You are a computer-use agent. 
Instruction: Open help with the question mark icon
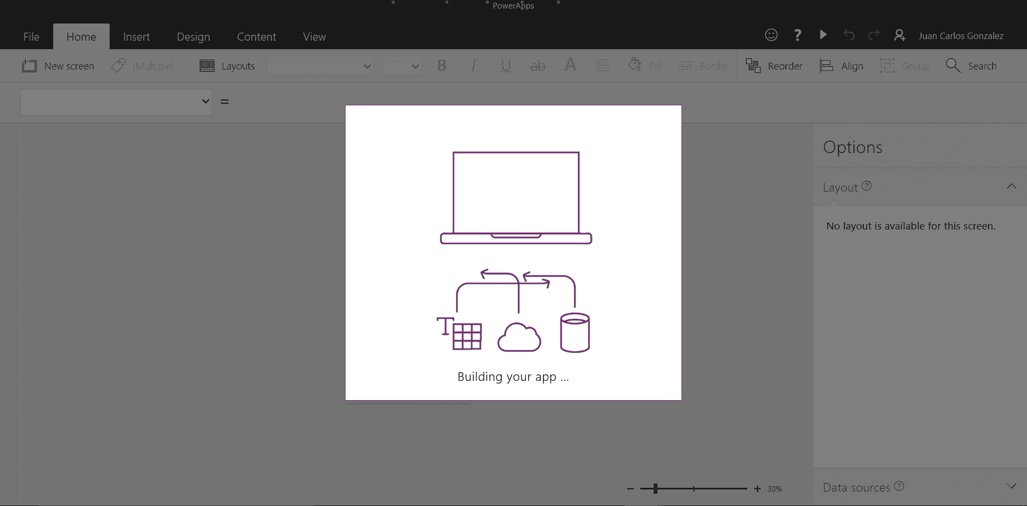click(x=798, y=35)
